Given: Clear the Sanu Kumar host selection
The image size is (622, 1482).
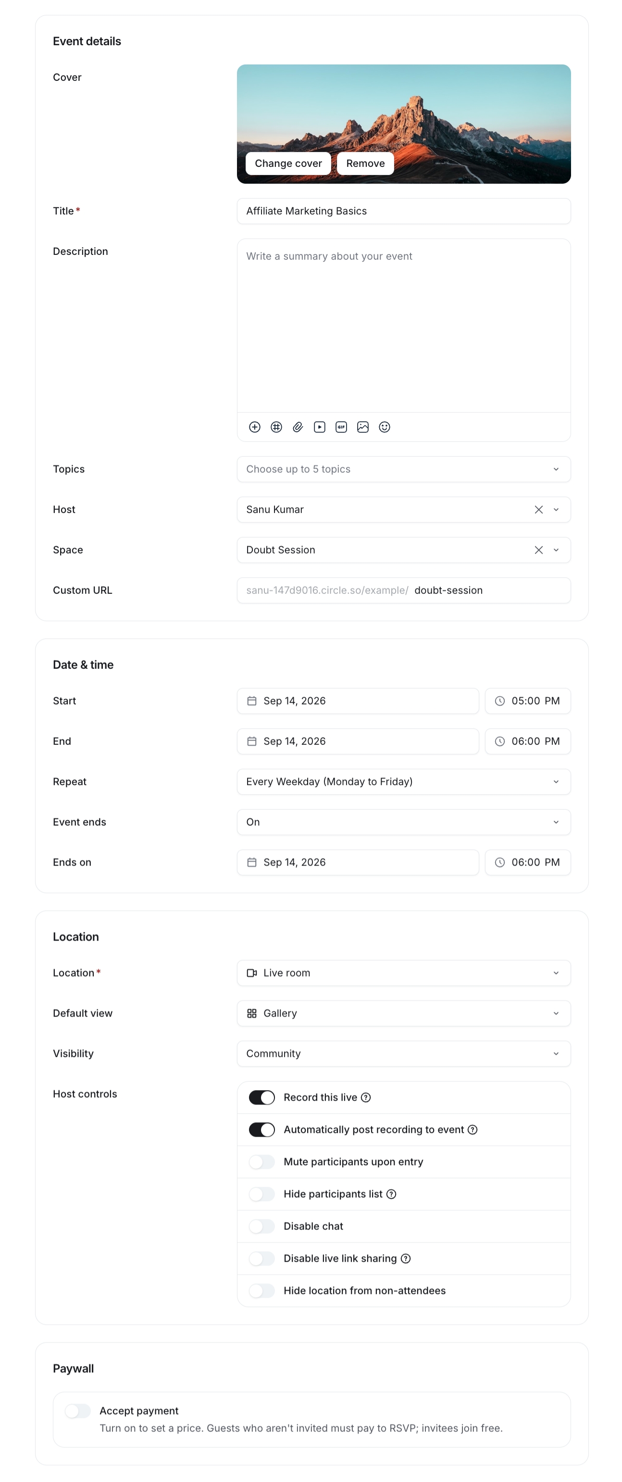Looking at the screenshot, I should pos(539,510).
